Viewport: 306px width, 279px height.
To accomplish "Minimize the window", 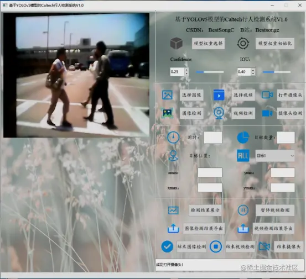I will pyautogui.click(x=272, y=6).
